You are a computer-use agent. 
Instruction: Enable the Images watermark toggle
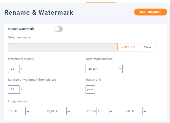click(x=58, y=29)
